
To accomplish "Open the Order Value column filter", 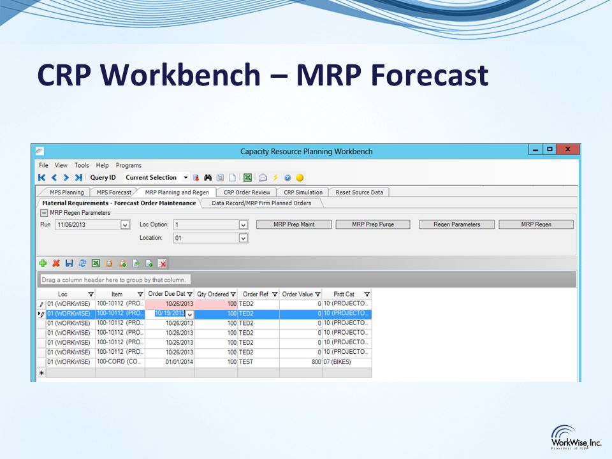I will coord(317,295).
